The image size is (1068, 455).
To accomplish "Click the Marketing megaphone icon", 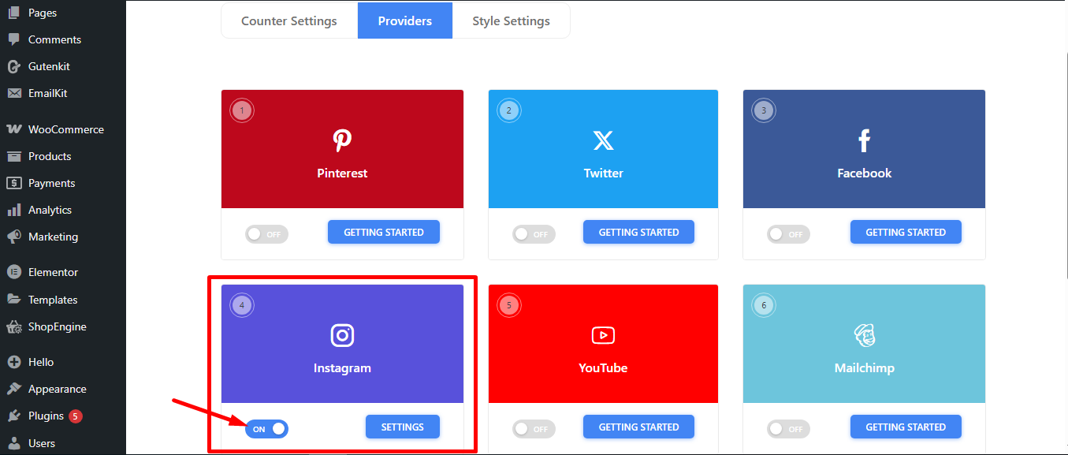I will point(13,237).
